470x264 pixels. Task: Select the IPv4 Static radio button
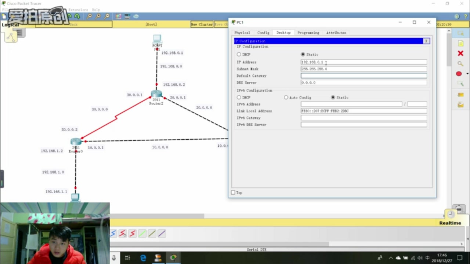click(303, 54)
